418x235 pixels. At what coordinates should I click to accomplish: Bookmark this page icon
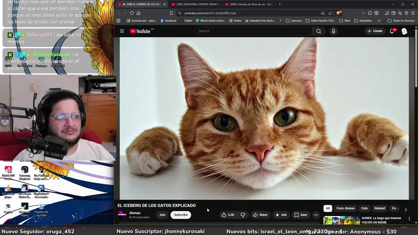171,13
